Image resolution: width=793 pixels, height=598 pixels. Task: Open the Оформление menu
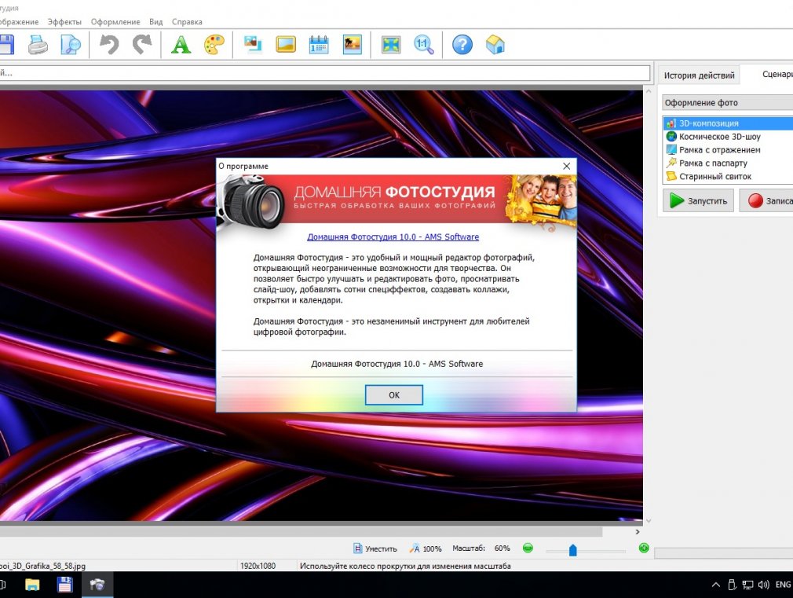click(x=115, y=22)
